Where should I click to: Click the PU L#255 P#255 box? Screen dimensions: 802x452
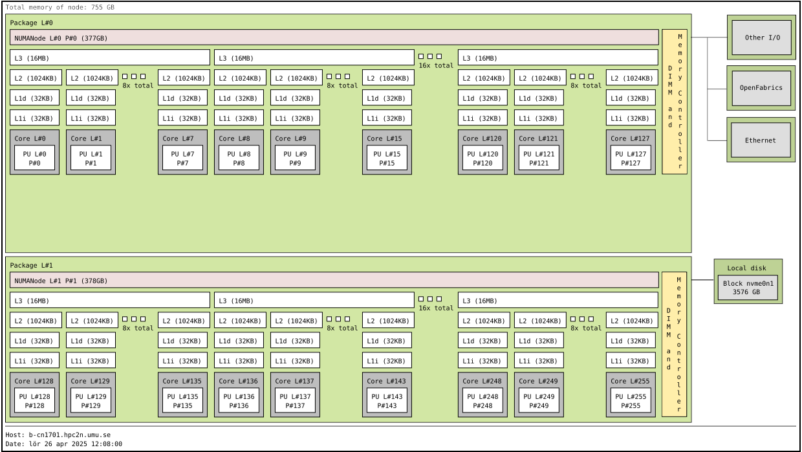[631, 401]
